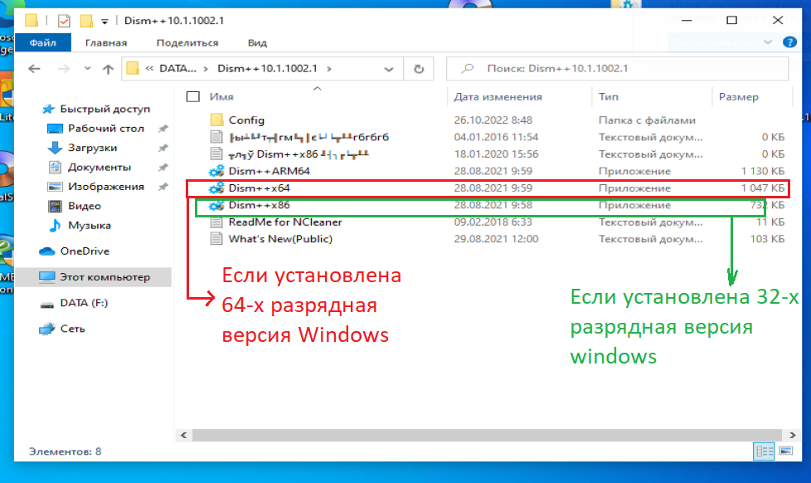Click the Back navigation arrow

(x=34, y=69)
